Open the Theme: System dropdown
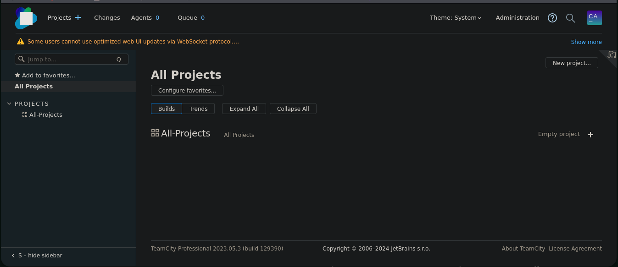Screen dimensions: 618x267 pos(455,18)
